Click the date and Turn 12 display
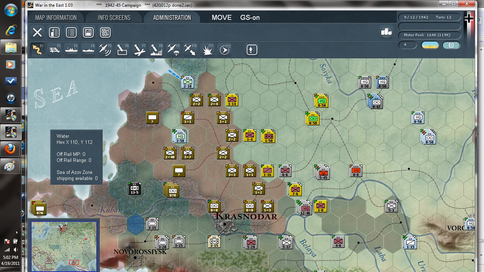 430,17
